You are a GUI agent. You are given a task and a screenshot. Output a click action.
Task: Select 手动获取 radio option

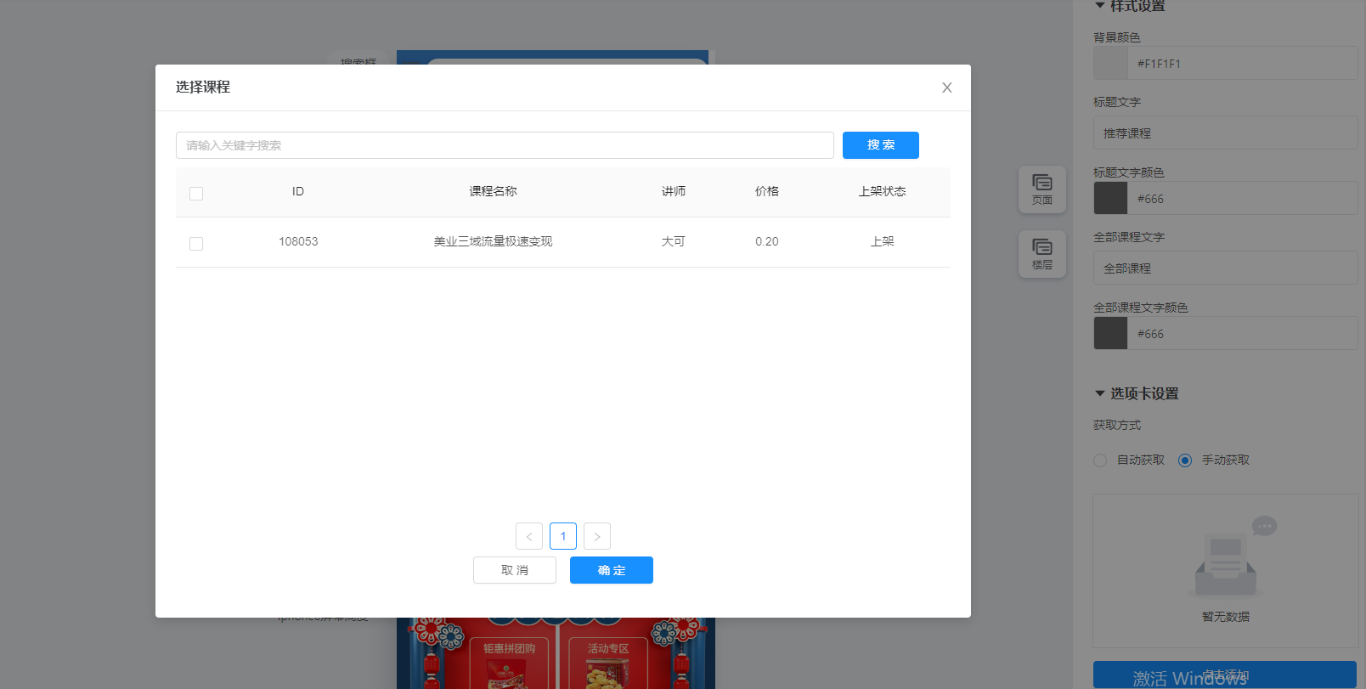(1185, 460)
